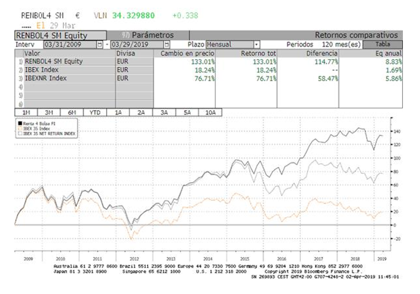Click the 120 mes(es) periods value
Viewport: 420px width, 294px height.
[x=341, y=45]
